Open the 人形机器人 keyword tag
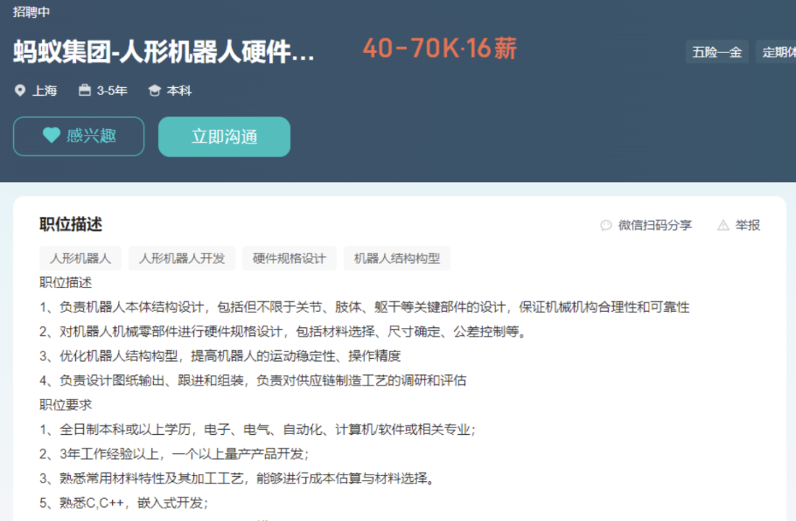The width and height of the screenshot is (796, 521). [80, 259]
